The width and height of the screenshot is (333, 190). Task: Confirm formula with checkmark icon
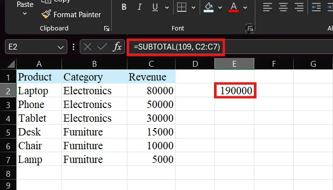click(102, 47)
